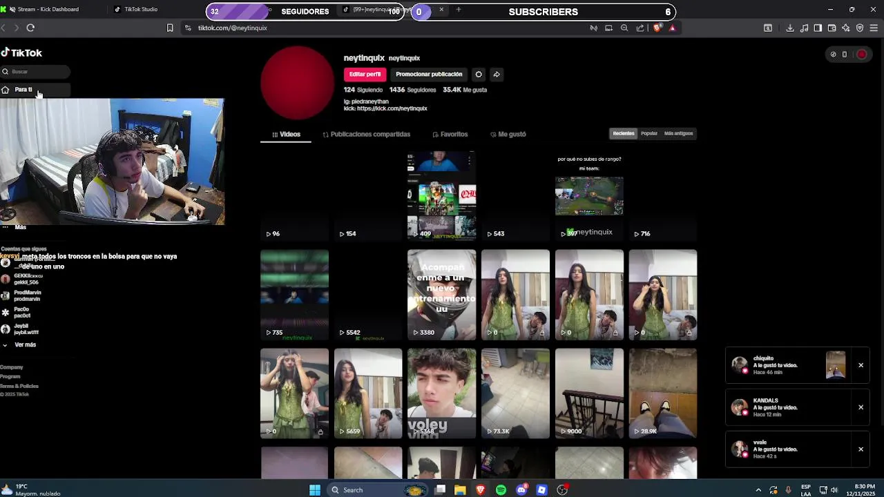This screenshot has width=884, height=497.
Task: Dismiss chiquito like notification
Action: (x=861, y=365)
